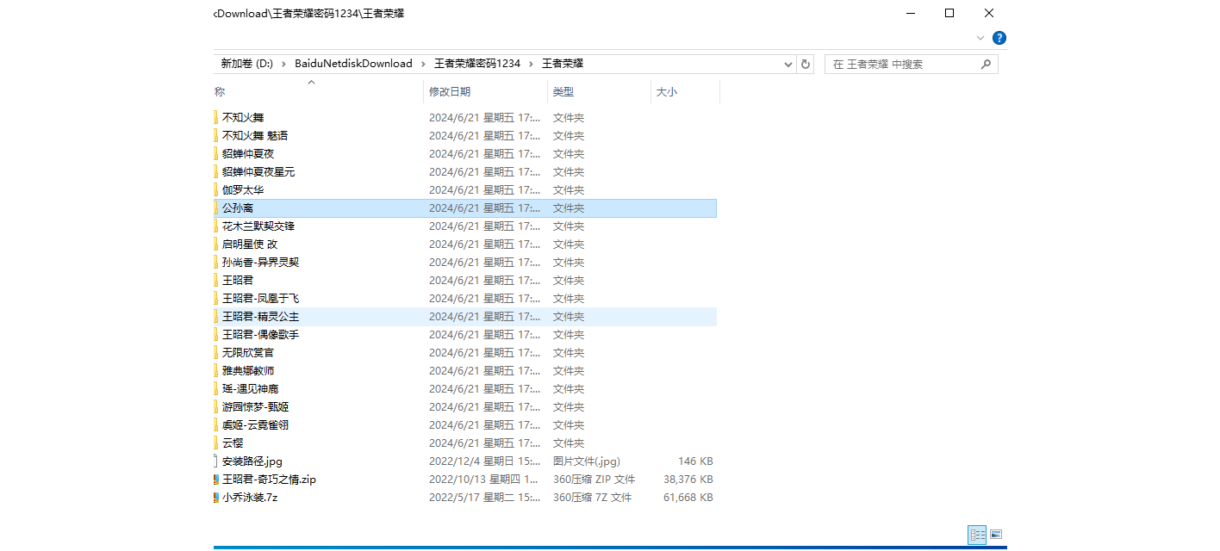Select the 貂蝉仲夏夜星元 folder

(x=258, y=171)
